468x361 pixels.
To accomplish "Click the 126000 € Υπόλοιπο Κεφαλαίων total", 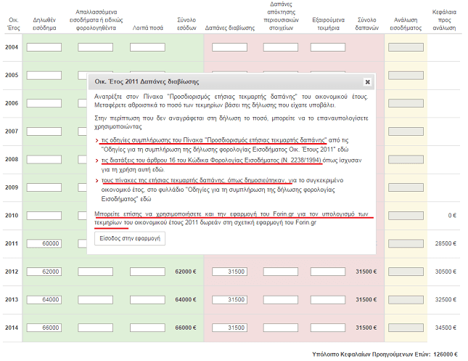I will (x=446, y=354).
